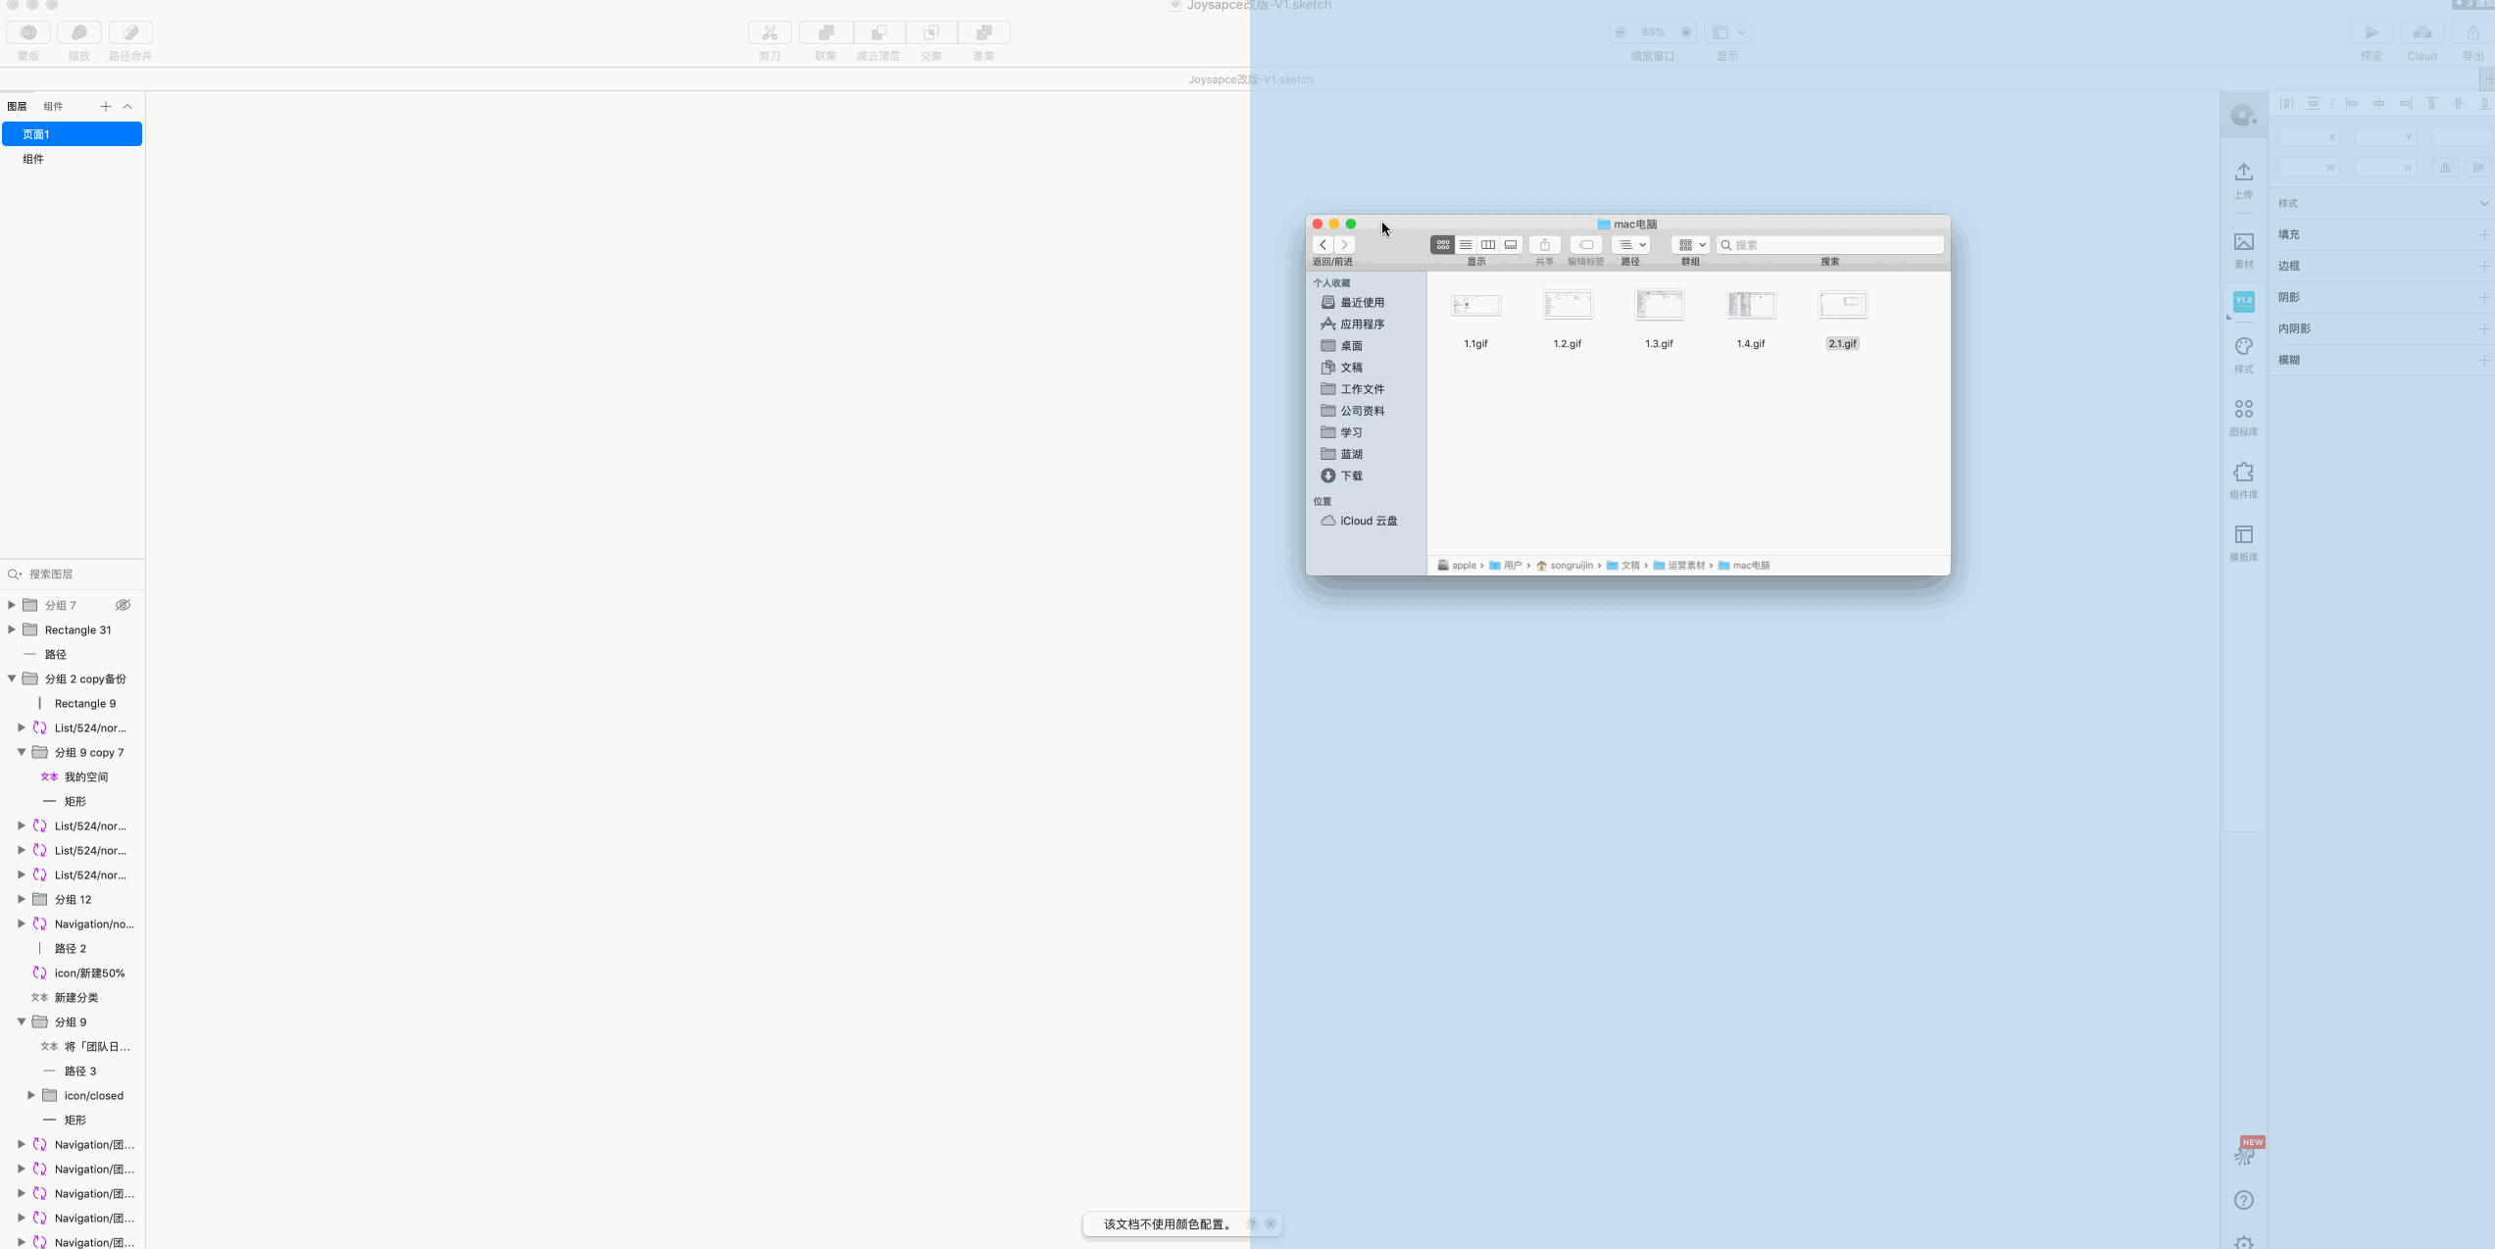Click the Subtract top layer icon
Image resolution: width=2495 pixels, height=1249 pixels.
pos(878,32)
